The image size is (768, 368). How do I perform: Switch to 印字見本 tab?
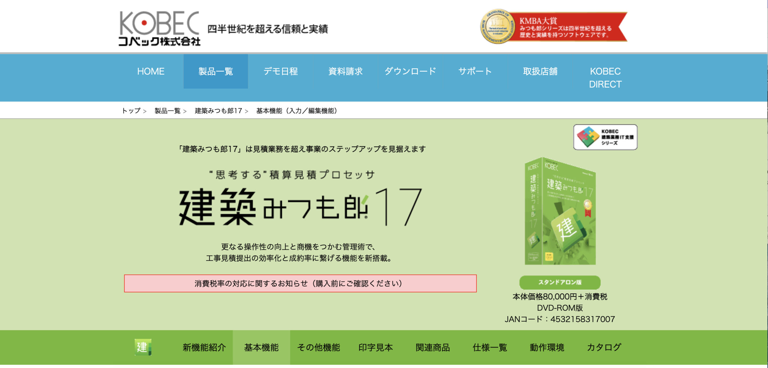[x=376, y=347]
